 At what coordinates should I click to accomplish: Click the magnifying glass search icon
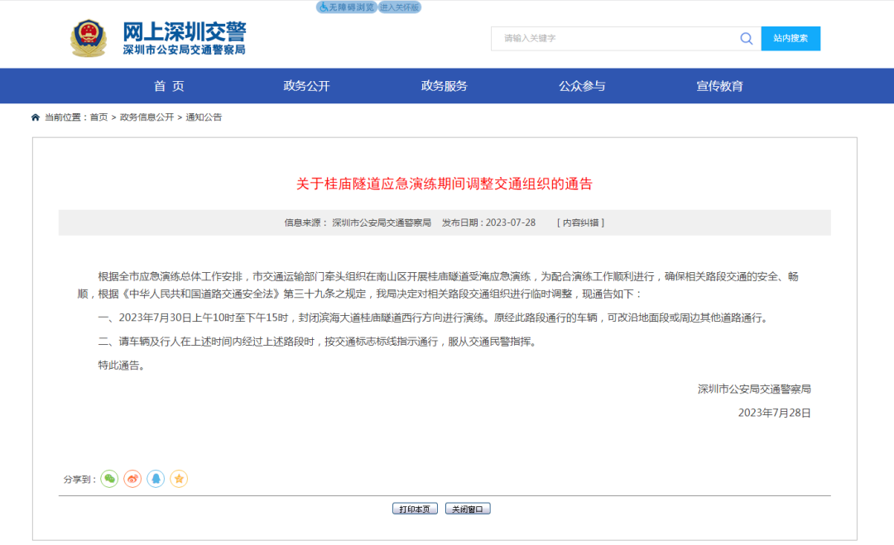746,38
